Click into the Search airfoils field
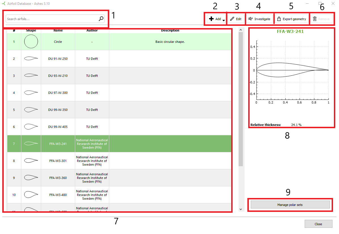This screenshot has height=234, width=339. (51, 19)
